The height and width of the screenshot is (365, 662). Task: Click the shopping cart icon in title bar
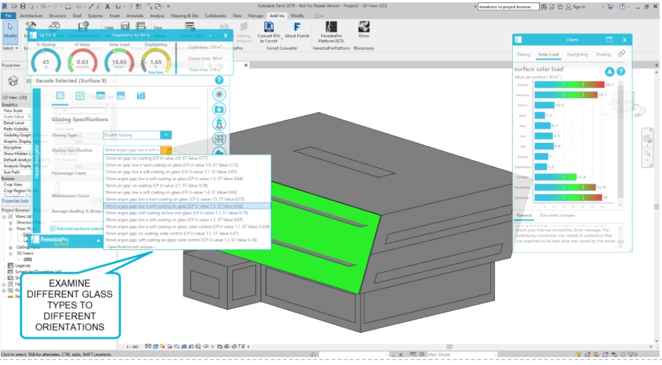coord(610,7)
